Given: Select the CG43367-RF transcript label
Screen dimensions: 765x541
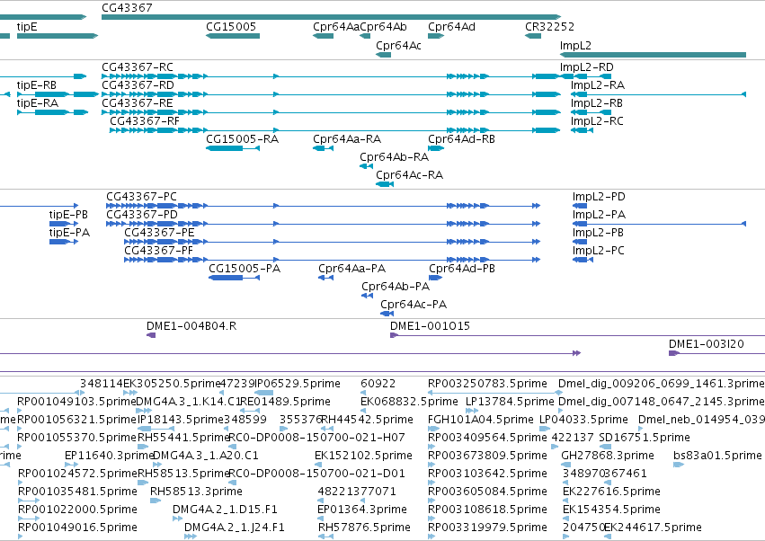Looking at the screenshot, I should [145, 121].
